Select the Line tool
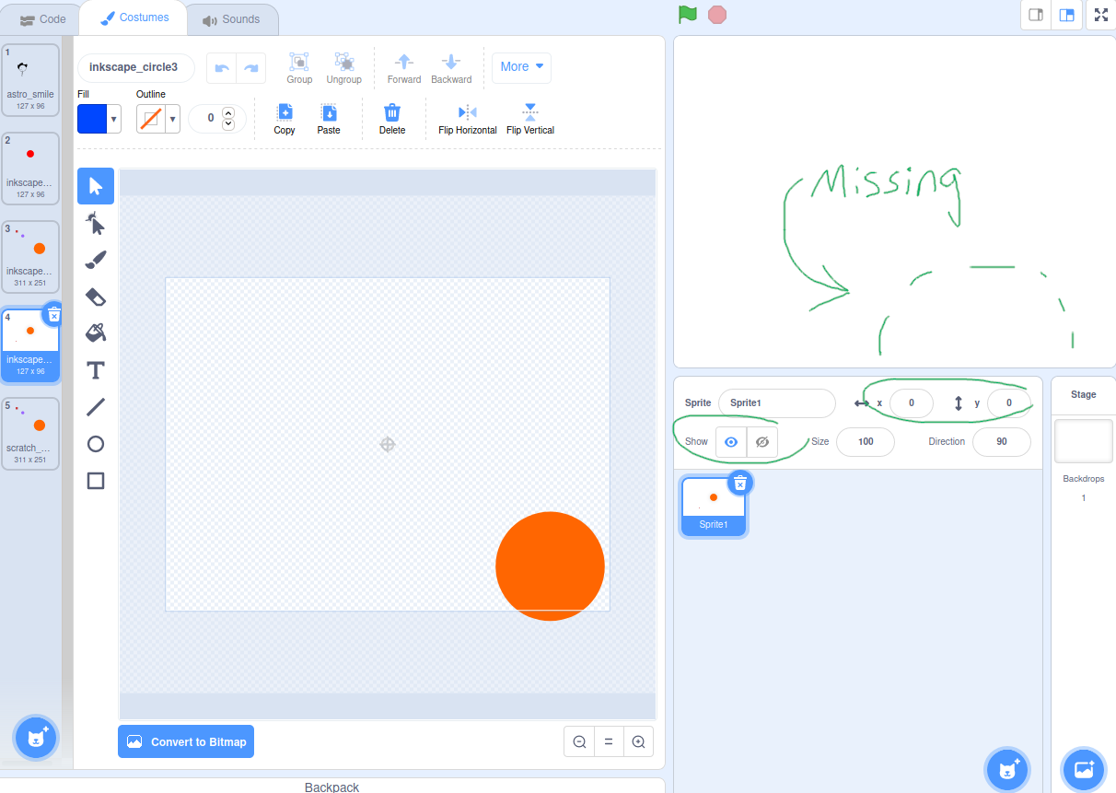1116x793 pixels. click(95, 406)
